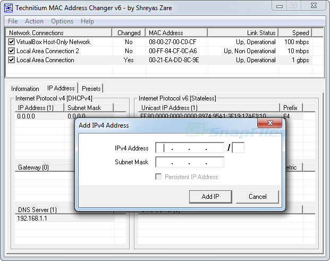Click the 1 gbps speed cell
330x261 pixels.
tap(300, 60)
